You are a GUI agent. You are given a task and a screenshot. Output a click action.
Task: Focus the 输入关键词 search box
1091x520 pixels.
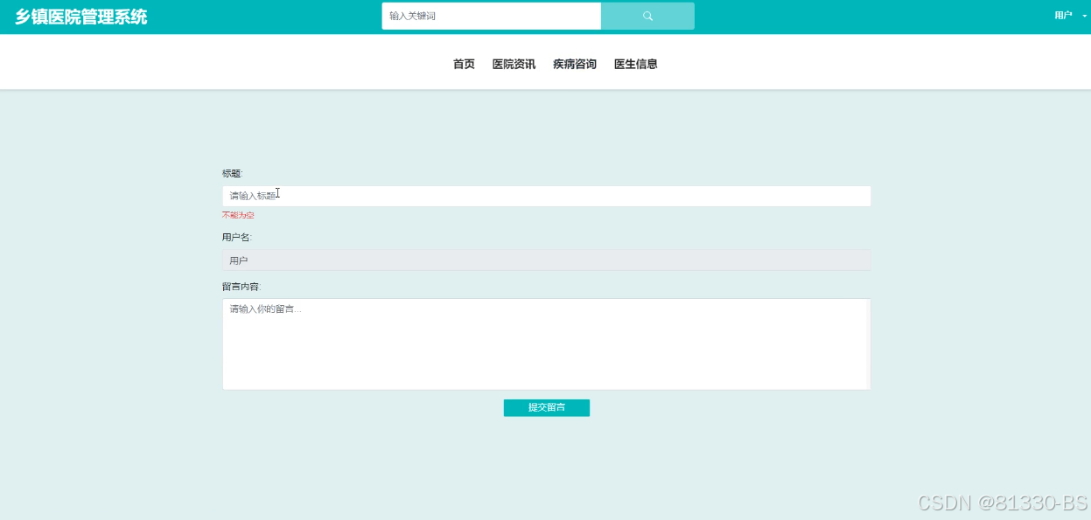[492, 16]
